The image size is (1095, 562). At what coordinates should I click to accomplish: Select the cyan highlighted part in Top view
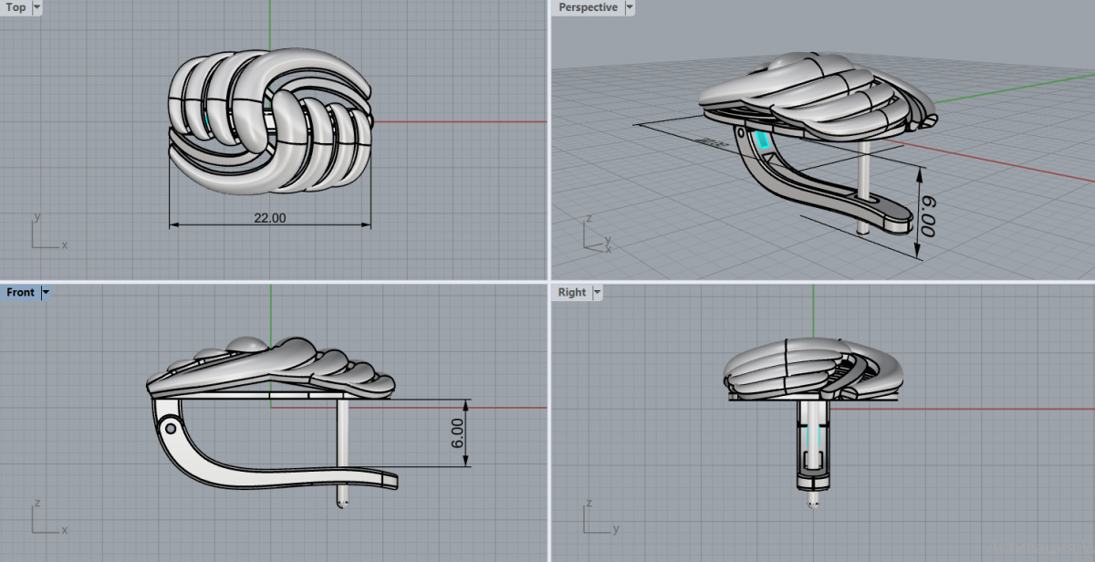(211, 120)
